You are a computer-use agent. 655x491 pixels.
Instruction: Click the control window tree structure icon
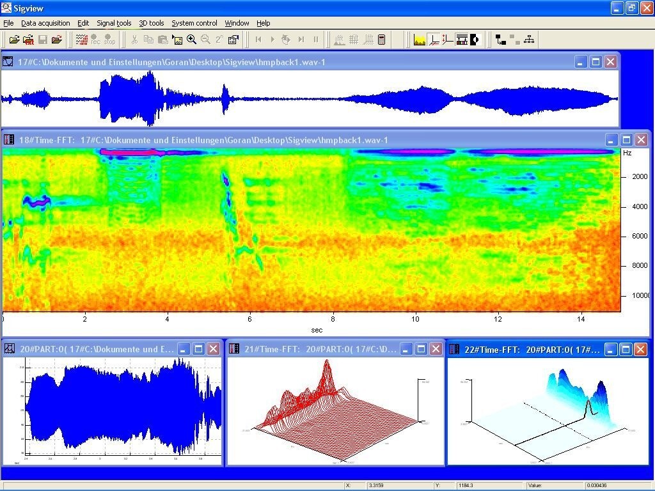(x=529, y=40)
